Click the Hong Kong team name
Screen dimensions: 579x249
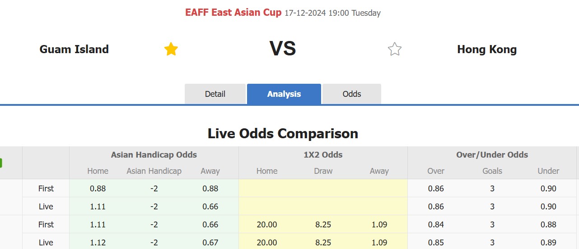point(487,49)
